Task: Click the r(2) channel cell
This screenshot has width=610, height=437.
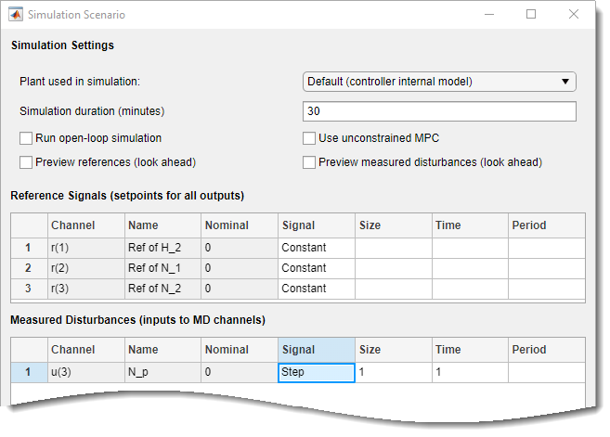Action: [86, 268]
